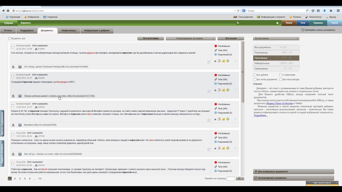Click the red negative tone dot on the 10.03.2014 comment
This screenshot has width=342, height=192.
216,104
